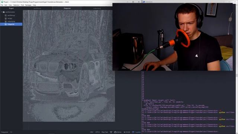This screenshot has height=134, width=238.
Task: Open the Help menu
Action: [35, 5]
